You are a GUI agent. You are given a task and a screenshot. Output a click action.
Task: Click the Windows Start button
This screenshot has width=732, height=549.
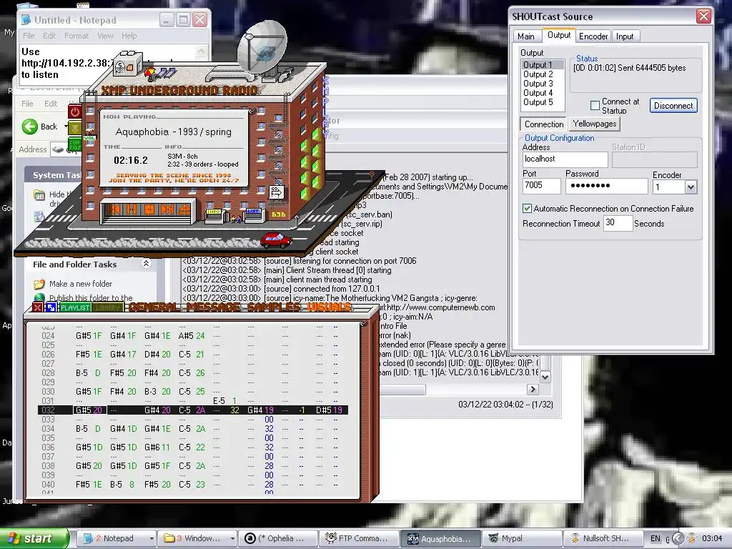click(34, 538)
